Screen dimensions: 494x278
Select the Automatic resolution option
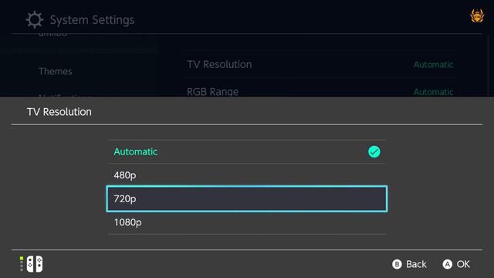pyautogui.click(x=247, y=151)
